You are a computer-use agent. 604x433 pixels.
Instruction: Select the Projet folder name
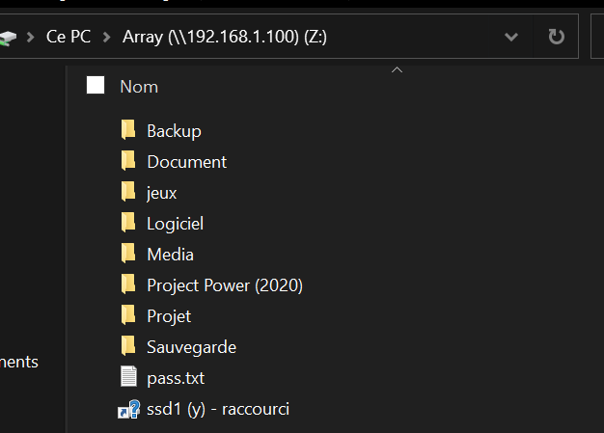169,316
